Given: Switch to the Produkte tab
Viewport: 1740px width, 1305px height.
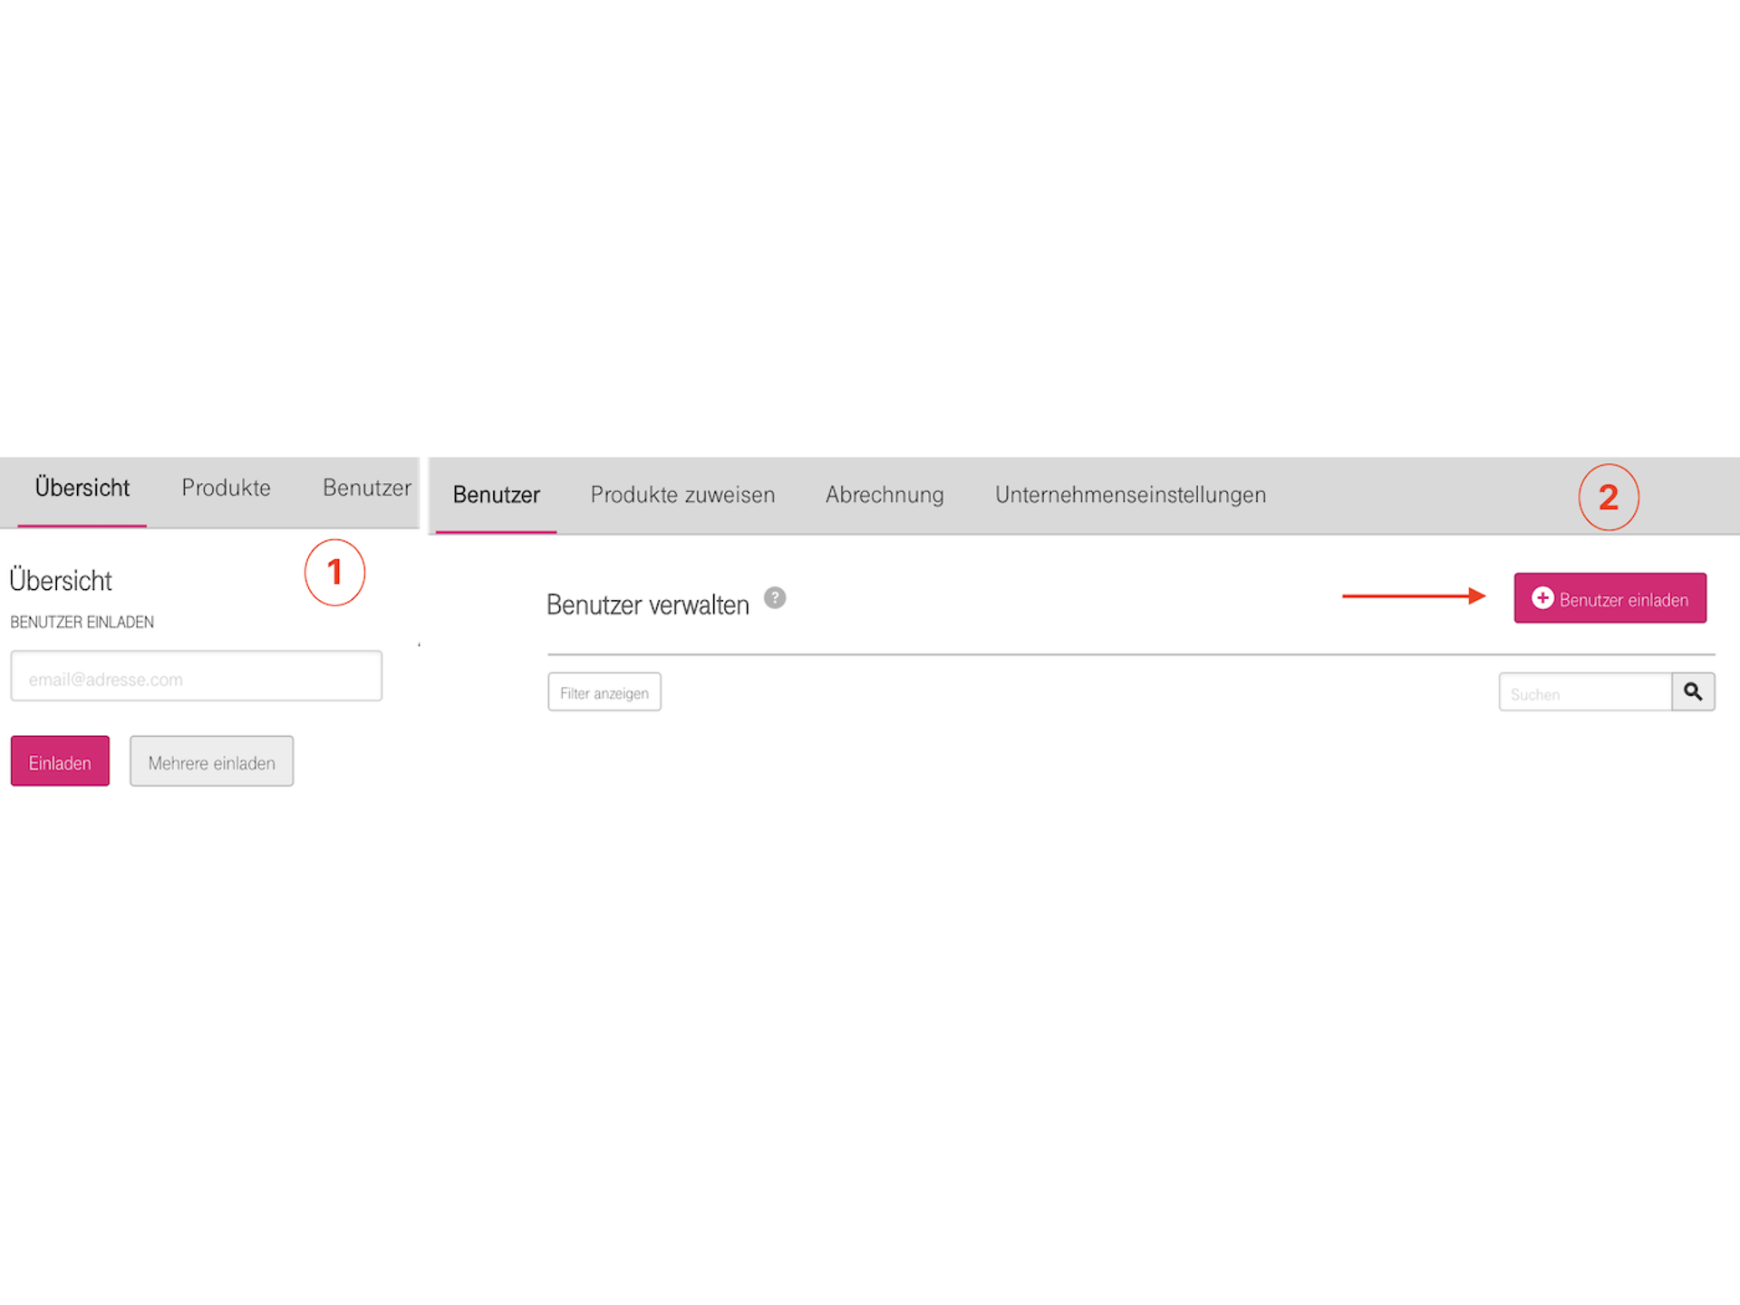Looking at the screenshot, I should pos(226,488).
